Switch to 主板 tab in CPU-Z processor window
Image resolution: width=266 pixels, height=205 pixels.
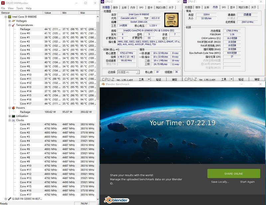[124, 7]
